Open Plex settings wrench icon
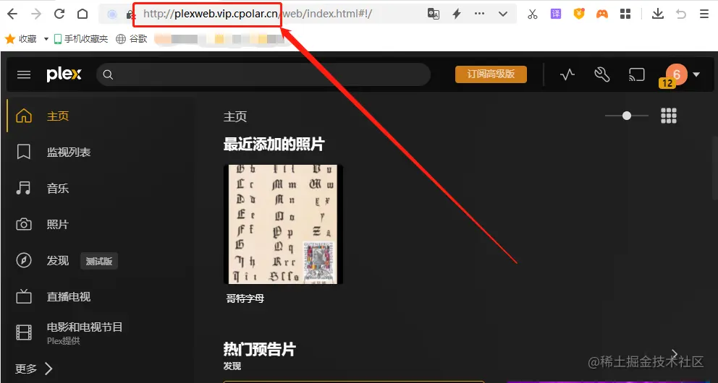Screen dimensions: 718x383 tap(601, 74)
